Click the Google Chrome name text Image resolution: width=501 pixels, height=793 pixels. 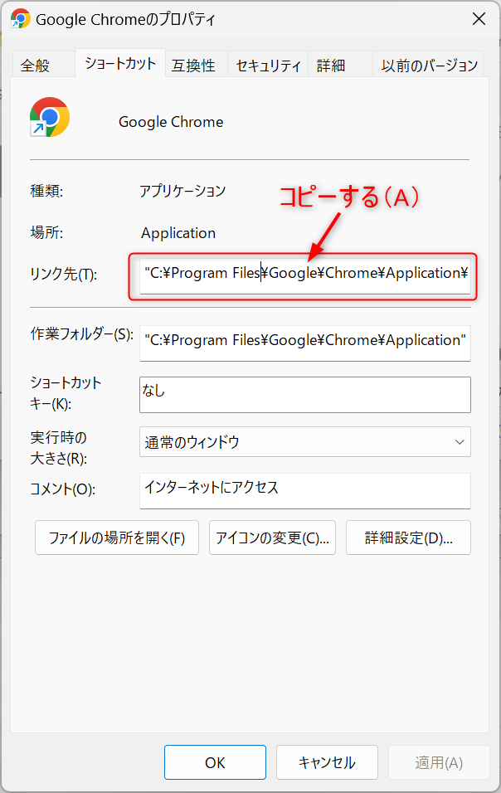click(171, 122)
